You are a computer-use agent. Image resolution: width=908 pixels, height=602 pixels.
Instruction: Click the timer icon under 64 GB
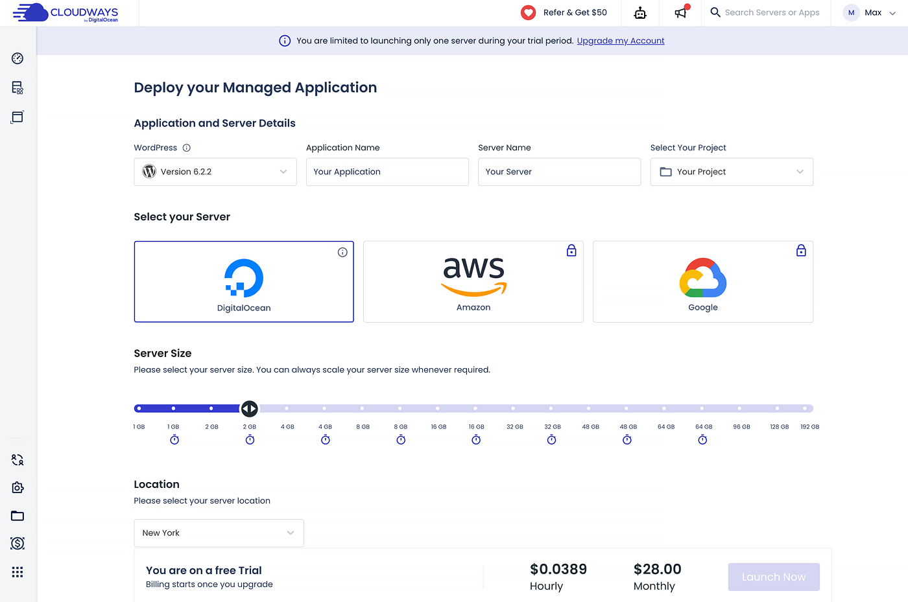coord(702,439)
